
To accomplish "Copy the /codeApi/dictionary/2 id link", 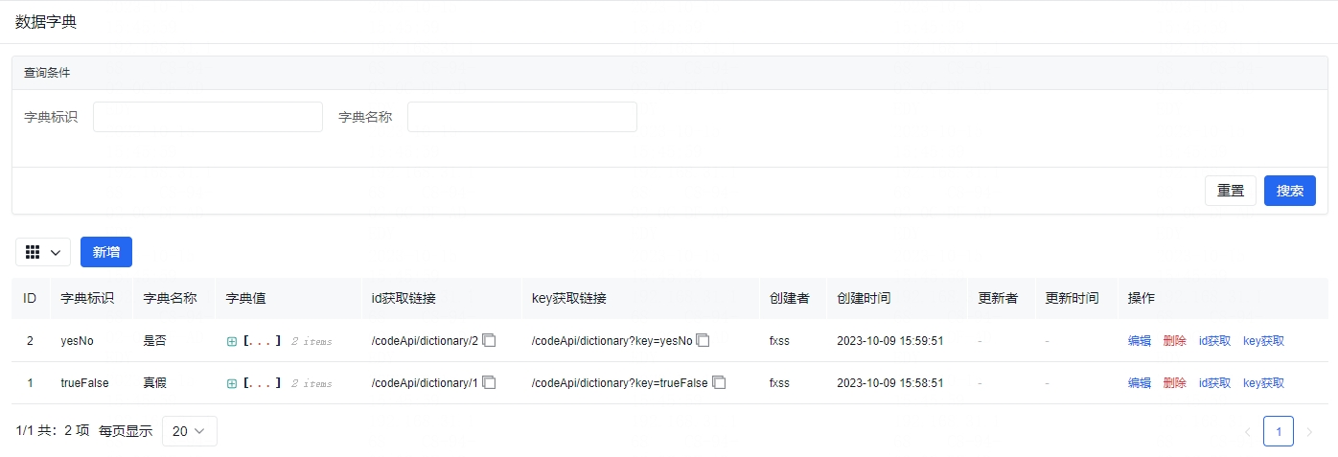I will pyautogui.click(x=489, y=341).
